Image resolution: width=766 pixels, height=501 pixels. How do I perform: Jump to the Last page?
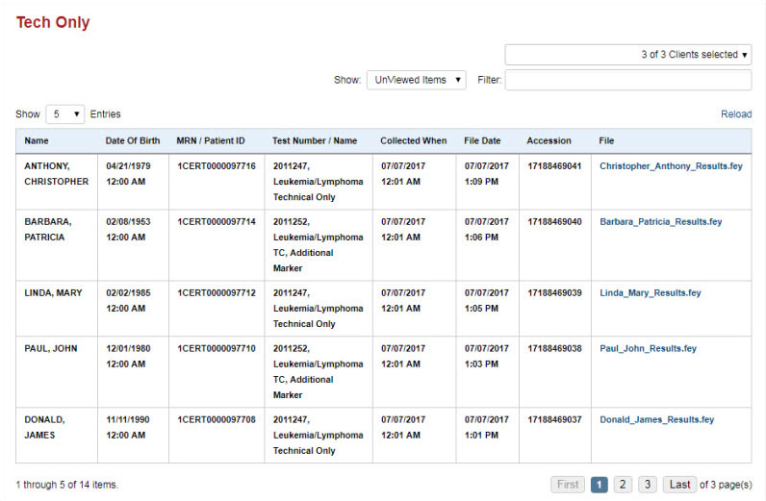pyautogui.click(x=679, y=485)
